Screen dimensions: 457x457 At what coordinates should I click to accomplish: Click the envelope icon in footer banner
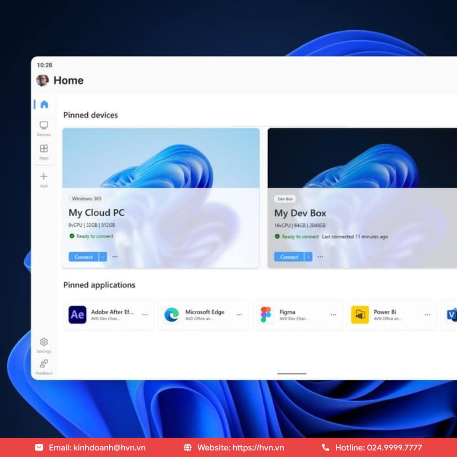(39, 447)
